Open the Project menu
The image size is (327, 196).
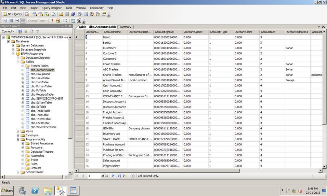[34, 8]
